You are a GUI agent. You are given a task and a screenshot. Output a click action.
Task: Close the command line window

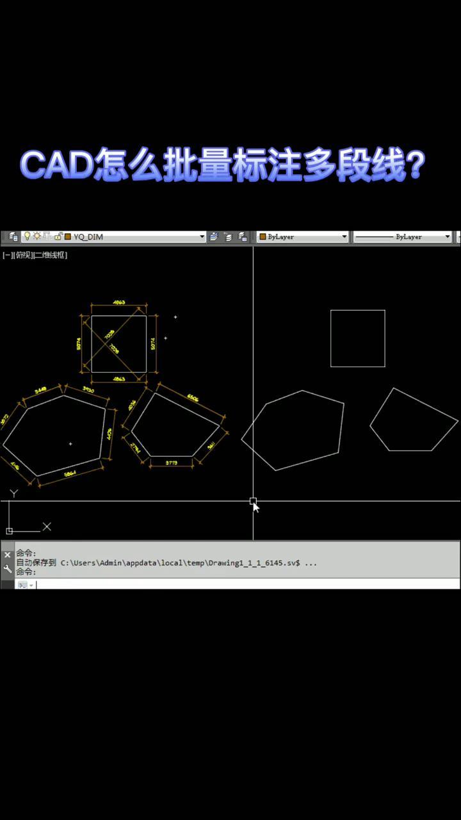click(x=8, y=555)
